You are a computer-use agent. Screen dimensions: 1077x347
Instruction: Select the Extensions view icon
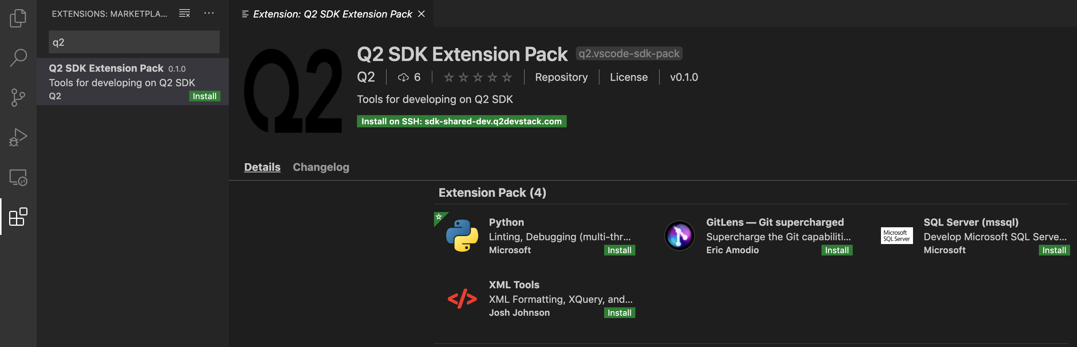(18, 217)
